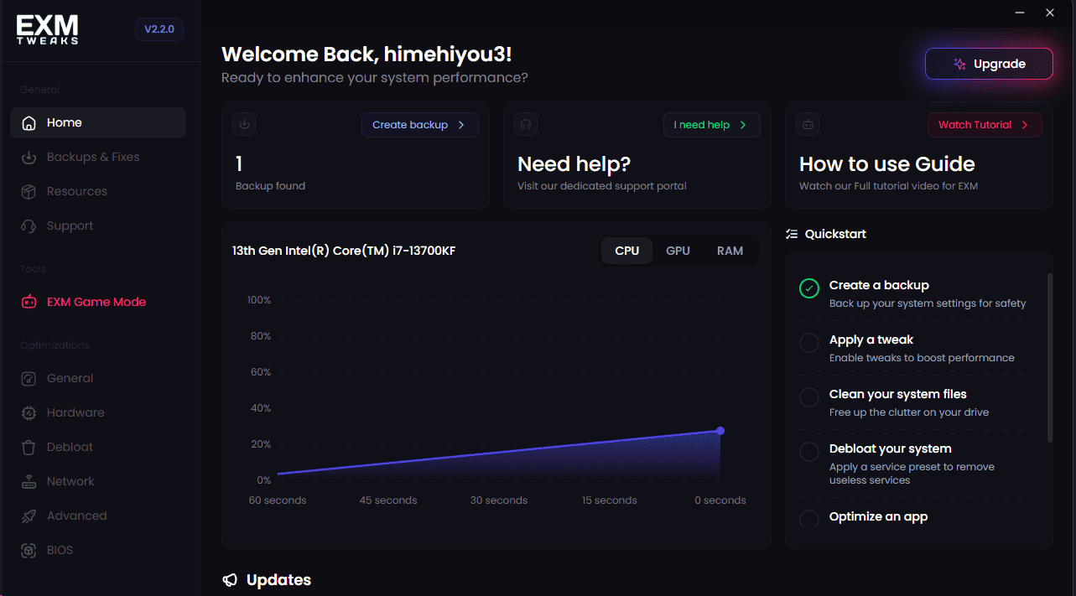Open Hardware optimizations
This screenshot has height=596, width=1076.
98,412
